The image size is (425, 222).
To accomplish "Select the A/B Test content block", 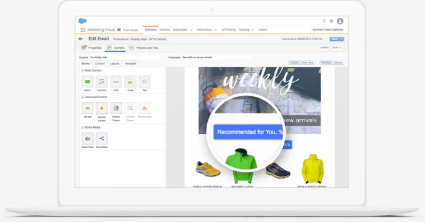I will pyautogui.click(x=87, y=109).
